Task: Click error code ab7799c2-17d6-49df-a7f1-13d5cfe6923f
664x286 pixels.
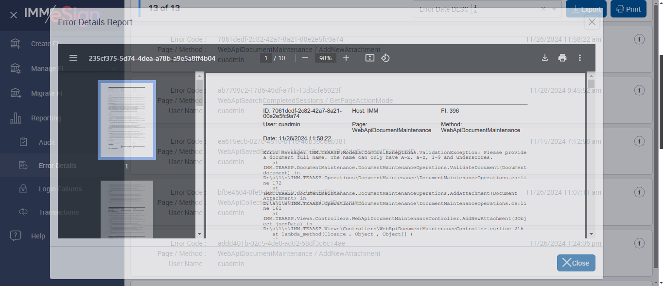Action: point(280,90)
